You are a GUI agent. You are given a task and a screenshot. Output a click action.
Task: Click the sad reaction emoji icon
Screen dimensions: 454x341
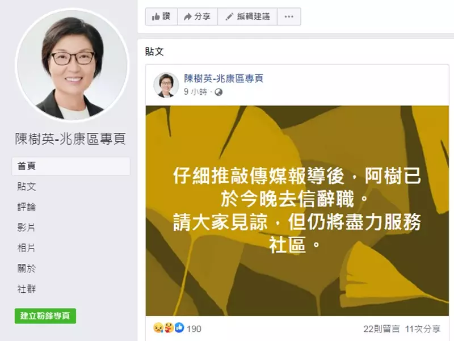pos(158,328)
